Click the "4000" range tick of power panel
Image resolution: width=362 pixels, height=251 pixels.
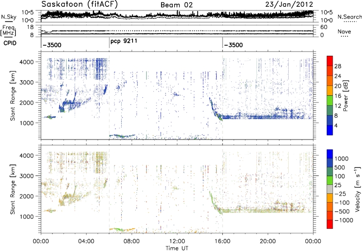27,62
